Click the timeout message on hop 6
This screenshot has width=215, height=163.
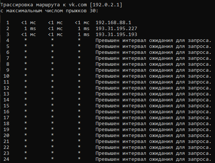coord(153,52)
